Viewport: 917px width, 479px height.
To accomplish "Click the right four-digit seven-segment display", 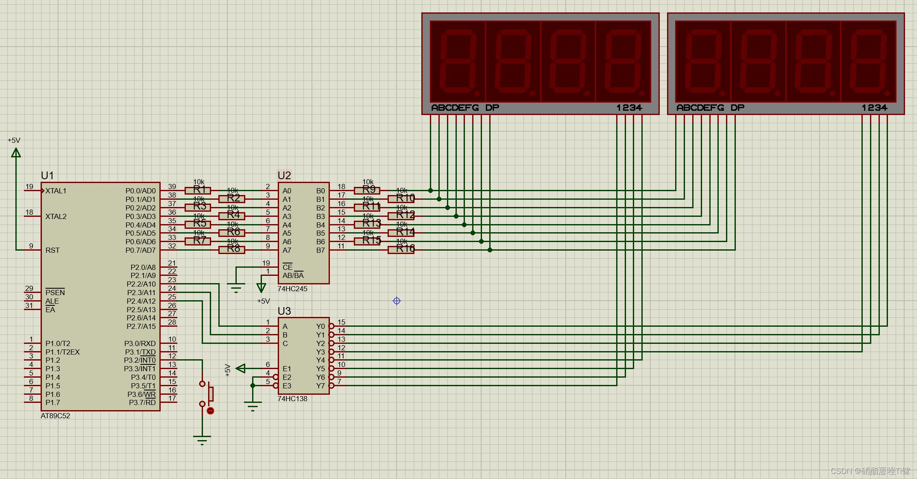I will [x=785, y=63].
